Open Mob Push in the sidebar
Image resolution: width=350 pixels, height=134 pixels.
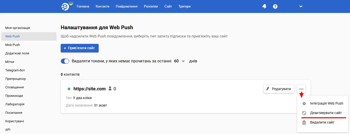click(x=13, y=45)
